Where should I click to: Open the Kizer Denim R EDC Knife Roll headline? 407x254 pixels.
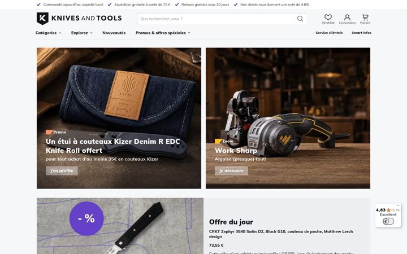coord(113,146)
